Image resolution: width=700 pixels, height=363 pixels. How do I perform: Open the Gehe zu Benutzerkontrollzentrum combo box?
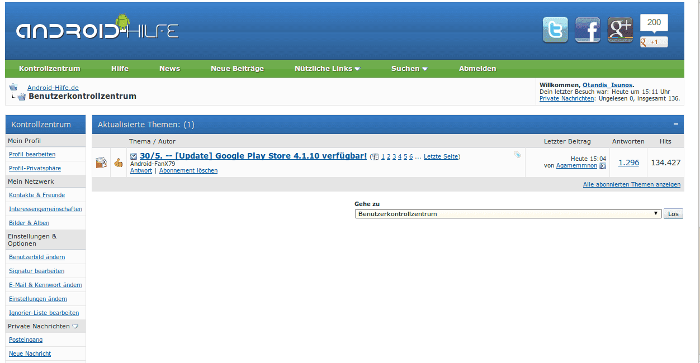pos(508,214)
